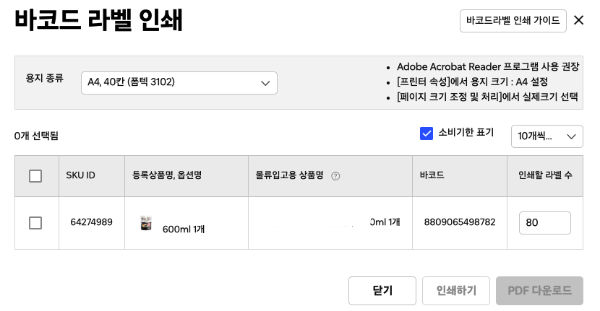The width and height of the screenshot is (600, 311).
Task: Click the SKU ID column header
Action: 80,175
